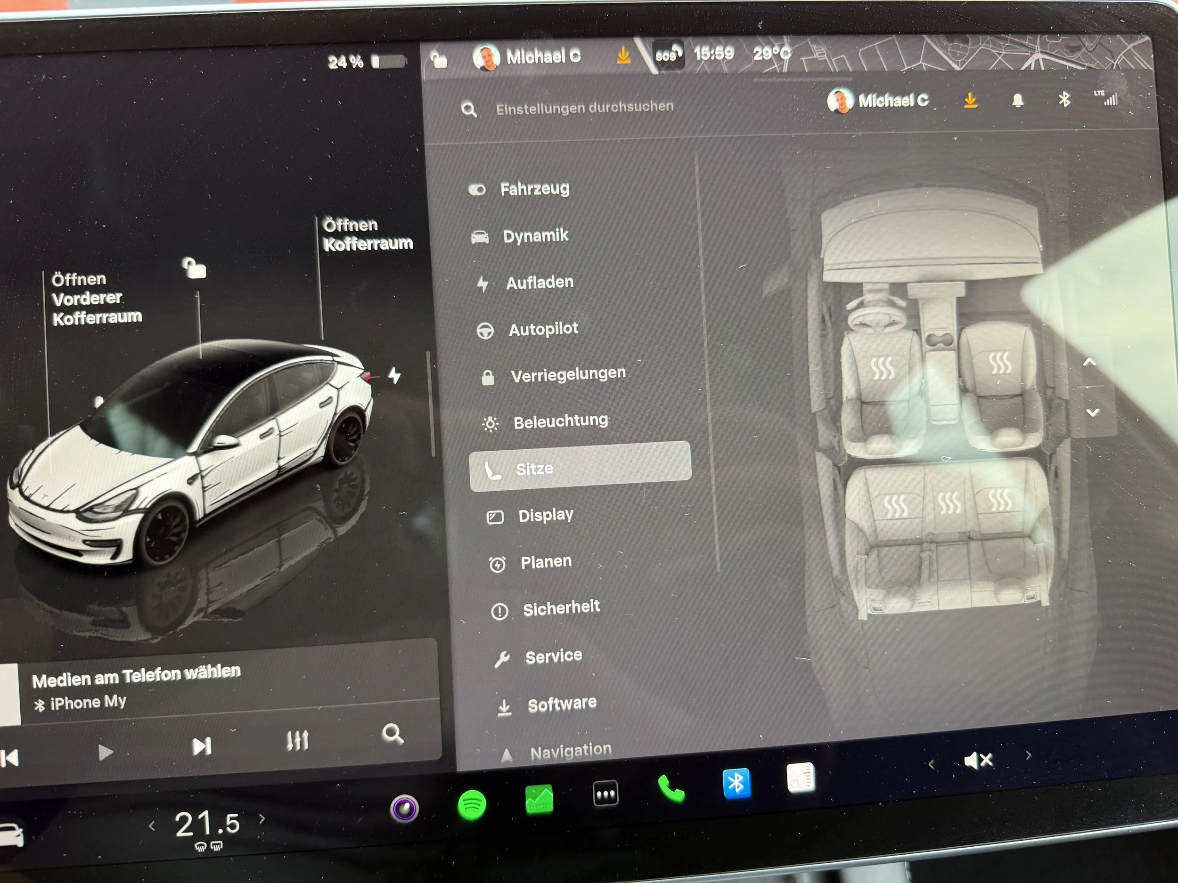The height and width of the screenshot is (883, 1178).
Task: Tap the 15:59 clock display
Action: (713, 54)
